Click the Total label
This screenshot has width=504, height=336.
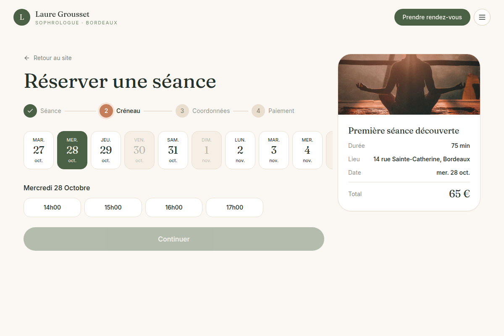coord(355,194)
